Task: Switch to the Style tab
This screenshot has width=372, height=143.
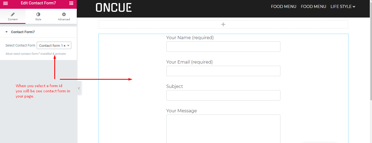Action: [x=38, y=16]
